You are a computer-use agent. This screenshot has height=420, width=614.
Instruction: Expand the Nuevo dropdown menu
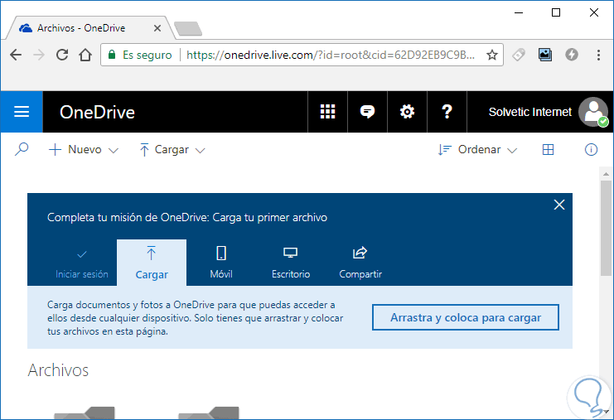84,149
